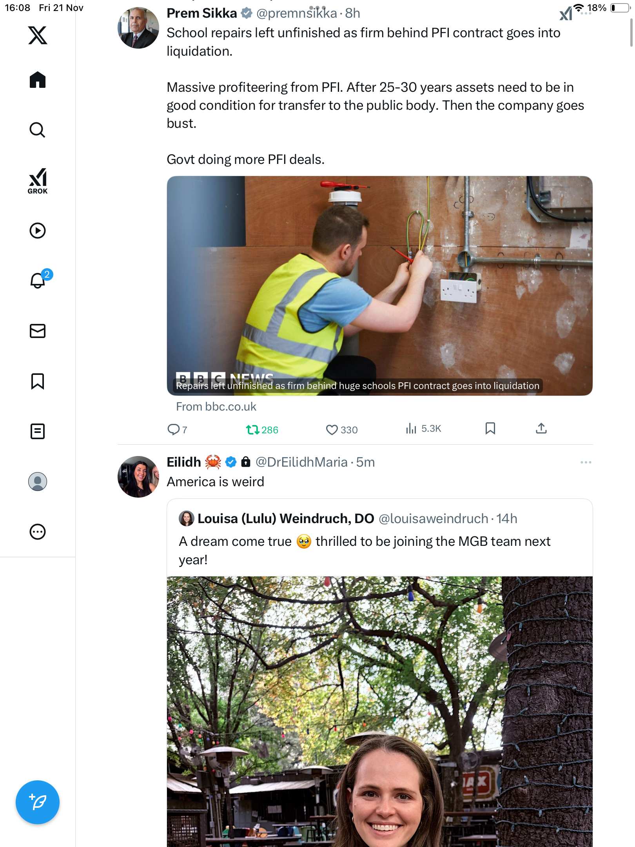Share Prem Sikka's post
The width and height of the screenshot is (635, 847).
click(x=541, y=429)
